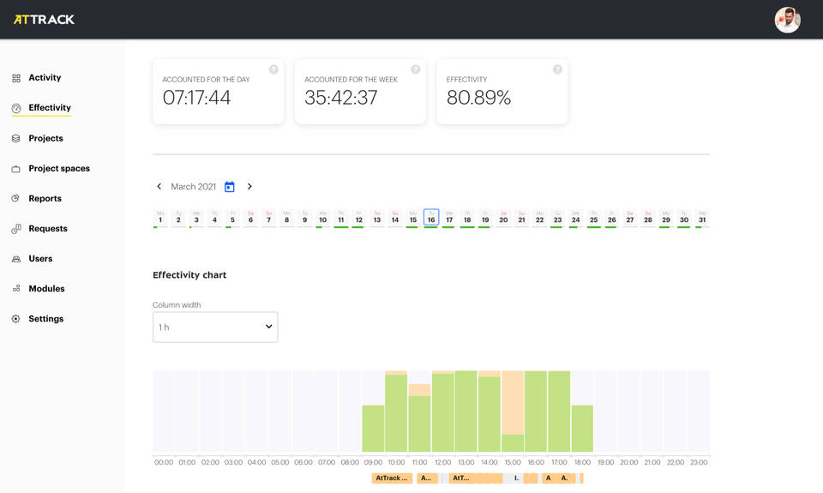Go to the previous month
This screenshot has width=823, height=493.
click(x=159, y=187)
